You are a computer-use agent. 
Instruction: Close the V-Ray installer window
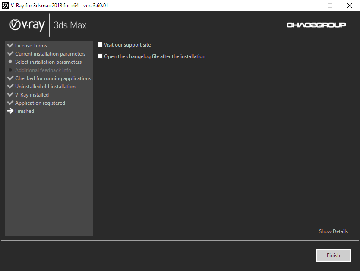click(350, 6)
